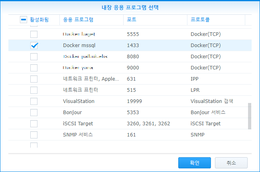This screenshot has height=172, width=260.
Task: Click port value 5555
Action: [133, 34]
